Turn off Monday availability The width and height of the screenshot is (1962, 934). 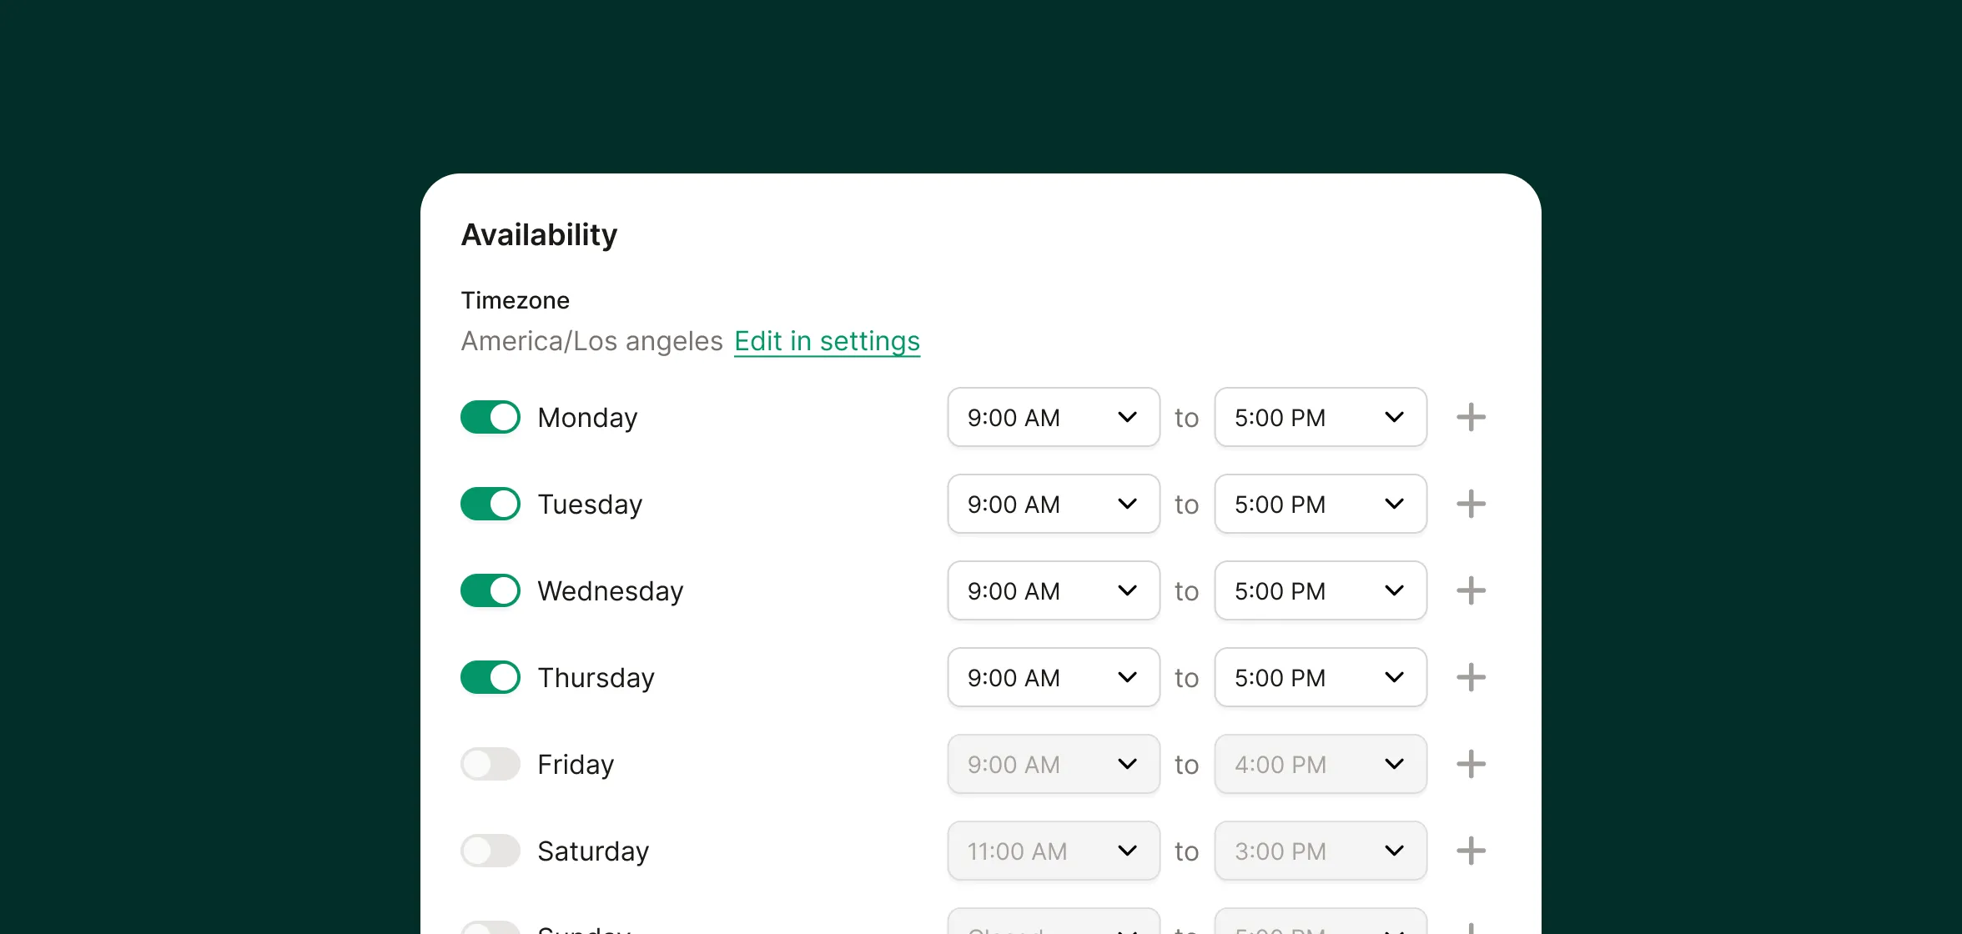490,417
